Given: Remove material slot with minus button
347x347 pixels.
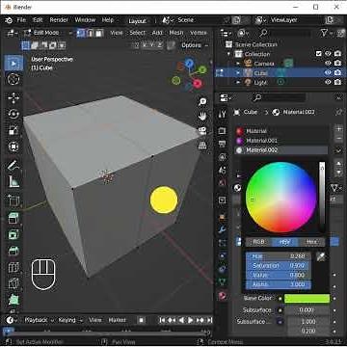Looking at the screenshot, I should 338,139.
